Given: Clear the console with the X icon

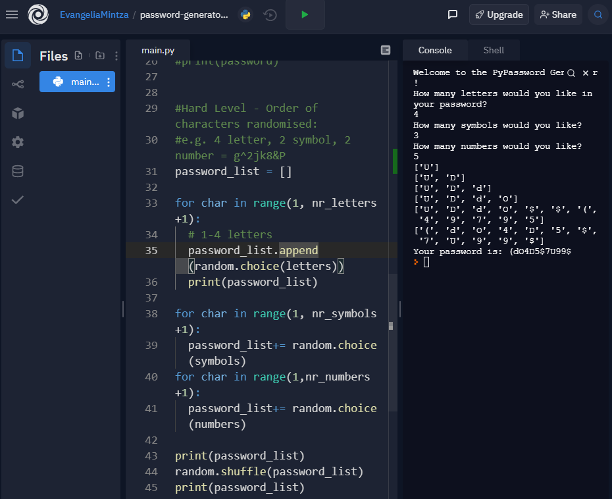Looking at the screenshot, I should coord(585,72).
